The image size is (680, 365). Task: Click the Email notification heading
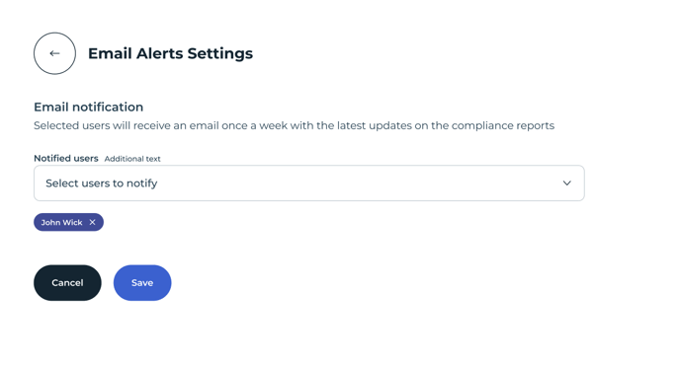(89, 107)
